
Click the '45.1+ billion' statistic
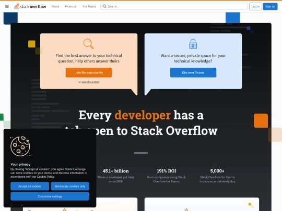115,171
